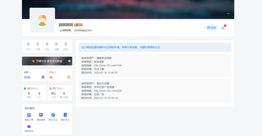Click report detail 无法下载
The image size is (262, 136).
99,69
